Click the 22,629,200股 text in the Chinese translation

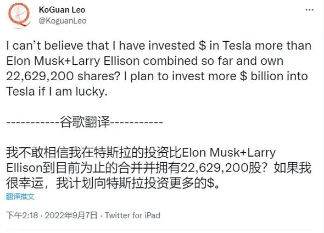click(x=221, y=168)
